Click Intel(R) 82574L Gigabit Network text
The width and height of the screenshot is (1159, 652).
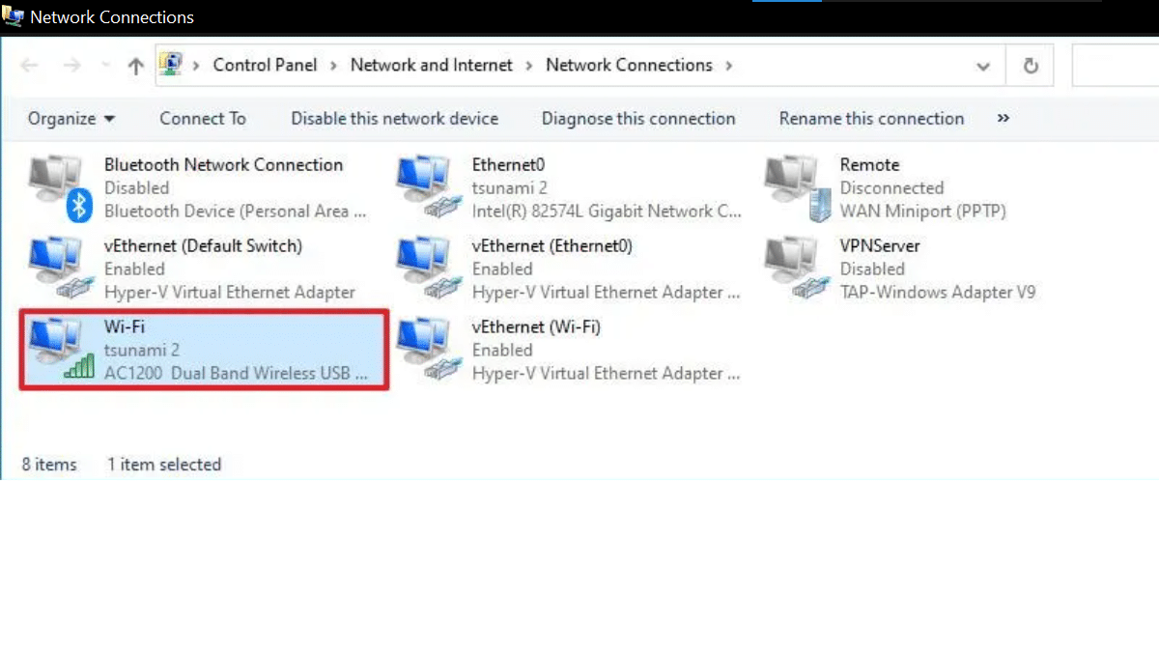607,212
